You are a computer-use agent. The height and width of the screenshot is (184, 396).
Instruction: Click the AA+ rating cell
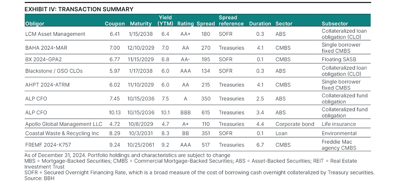point(185,34)
